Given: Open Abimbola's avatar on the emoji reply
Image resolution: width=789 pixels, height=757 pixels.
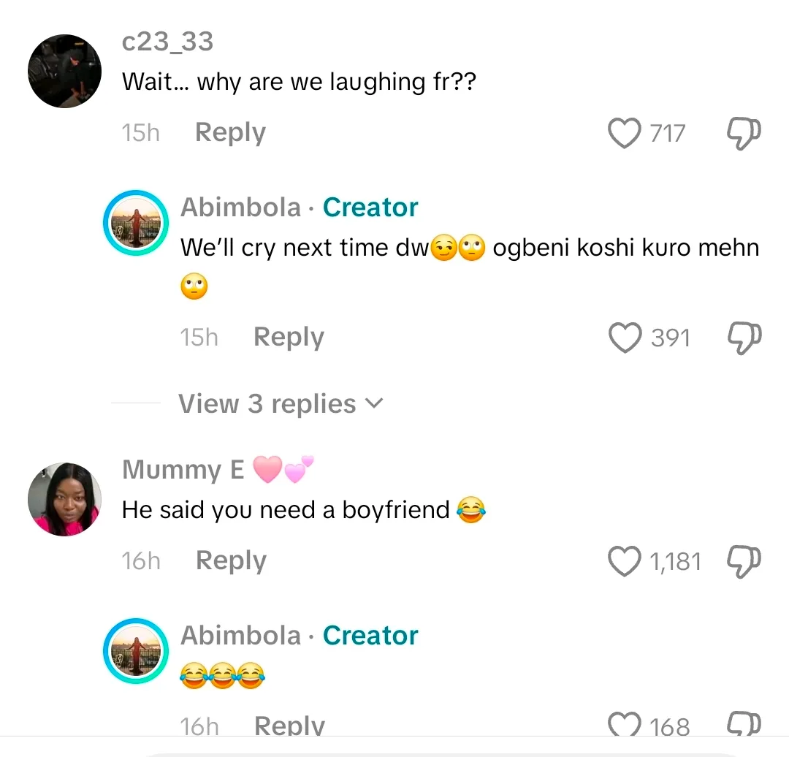Looking at the screenshot, I should tap(136, 651).
